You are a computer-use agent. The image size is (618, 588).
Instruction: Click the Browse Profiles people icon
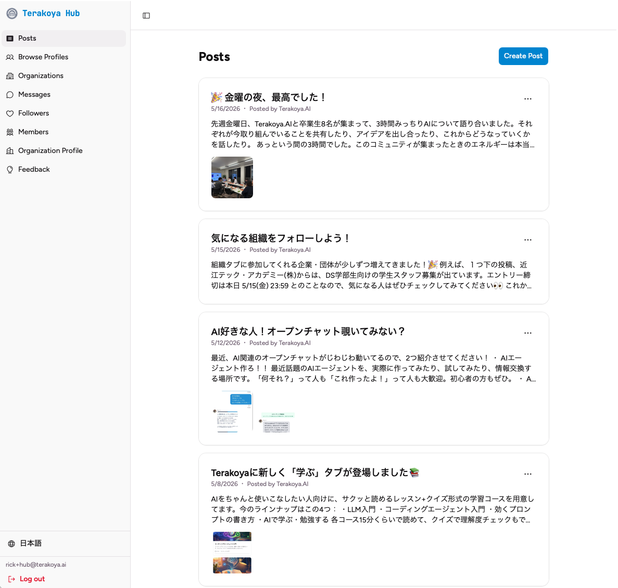(10, 57)
